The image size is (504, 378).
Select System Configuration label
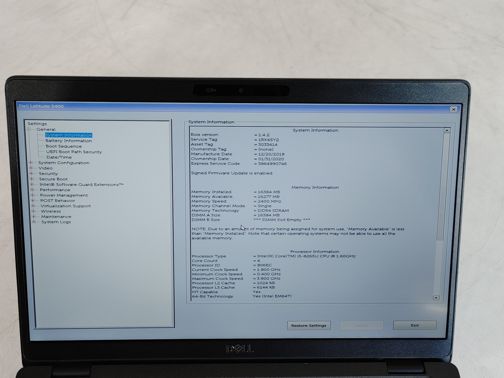64,163
